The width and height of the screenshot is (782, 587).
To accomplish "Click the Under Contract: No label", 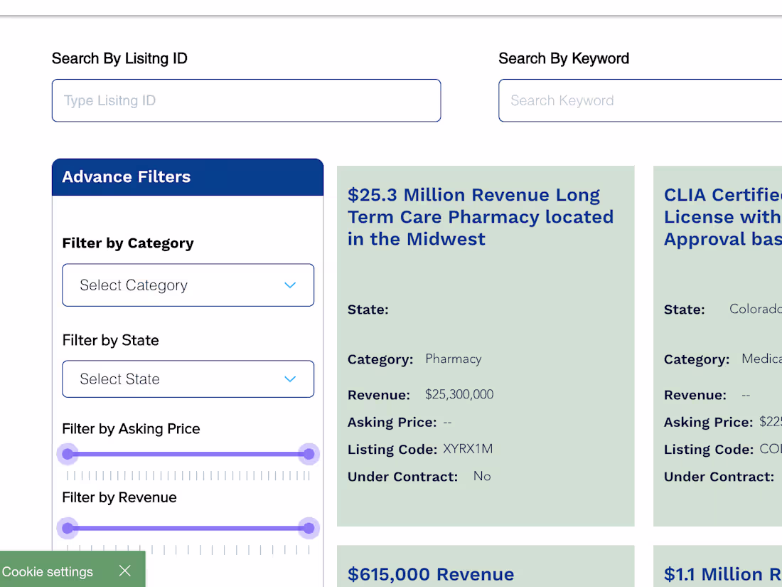I will [x=402, y=476].
